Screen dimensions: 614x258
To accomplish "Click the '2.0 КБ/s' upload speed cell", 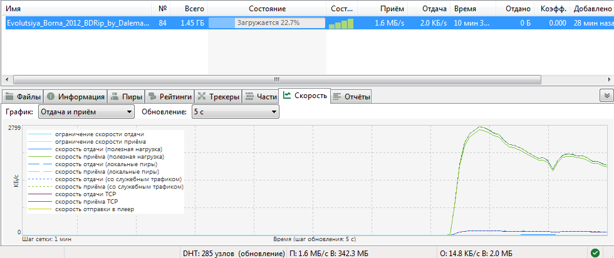I will pyautogui.click(x=434, y=23).
